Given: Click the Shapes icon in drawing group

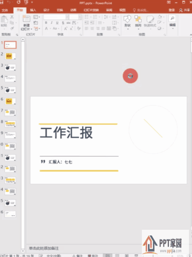Looking at the screenshot, I should (127, 19).
